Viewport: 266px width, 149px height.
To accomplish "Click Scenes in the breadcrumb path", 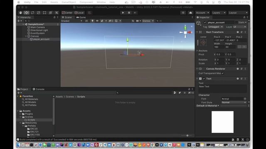I will pyautogui.click(x=70, y=96).
